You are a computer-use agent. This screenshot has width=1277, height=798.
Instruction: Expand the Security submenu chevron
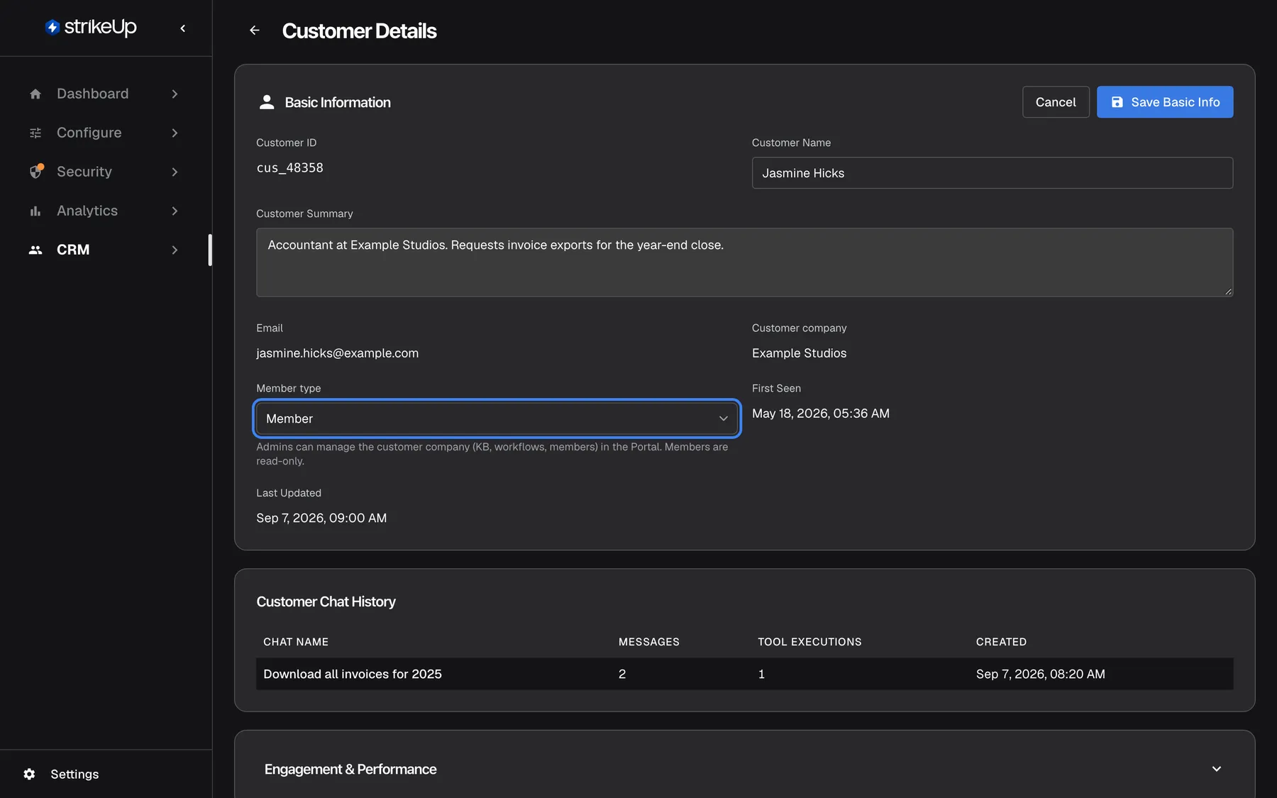pyautogui.click(x=175, y=172)
